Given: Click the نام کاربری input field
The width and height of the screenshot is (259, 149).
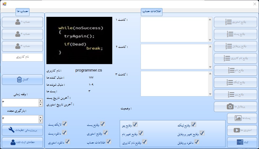Looking at the screenshot, I should [x=22, y=57].
